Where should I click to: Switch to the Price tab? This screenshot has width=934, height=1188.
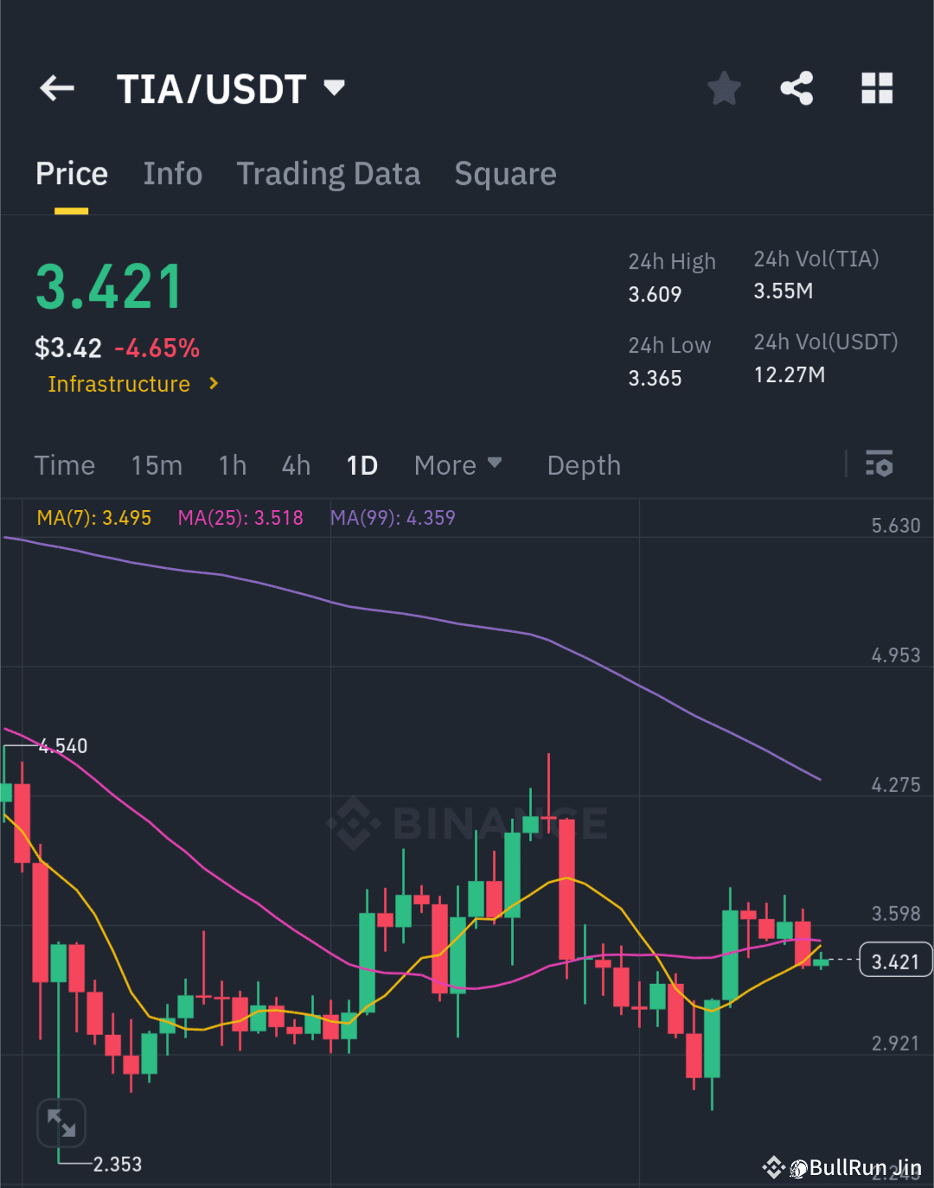(x=72, y=174)
